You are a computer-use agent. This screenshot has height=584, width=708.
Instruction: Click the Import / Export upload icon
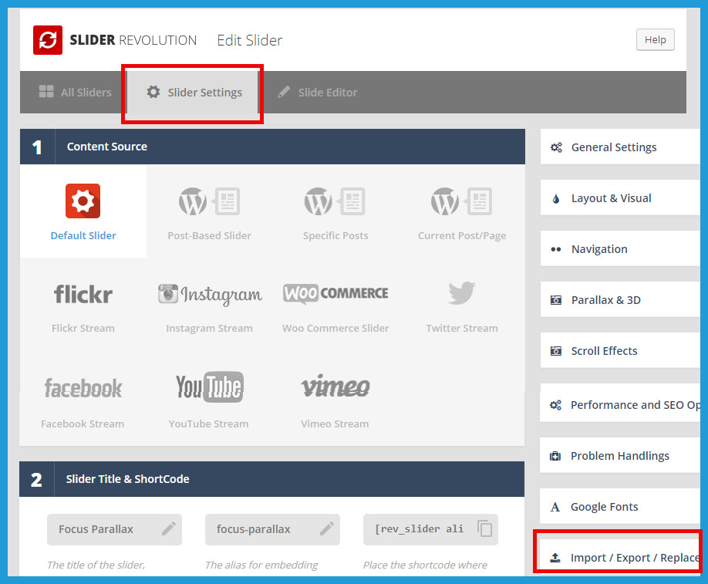click(555, 558)
